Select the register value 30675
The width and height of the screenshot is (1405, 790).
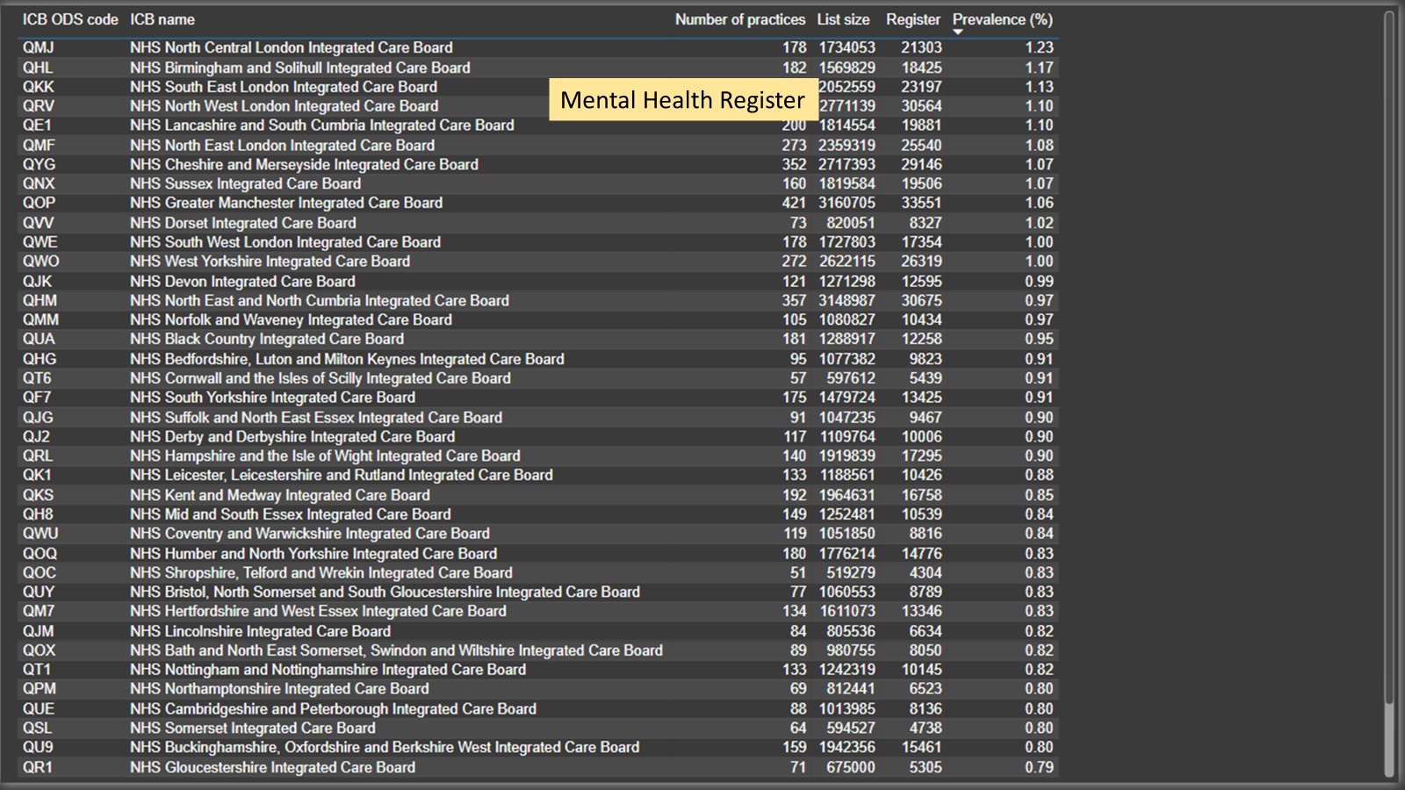921,300
